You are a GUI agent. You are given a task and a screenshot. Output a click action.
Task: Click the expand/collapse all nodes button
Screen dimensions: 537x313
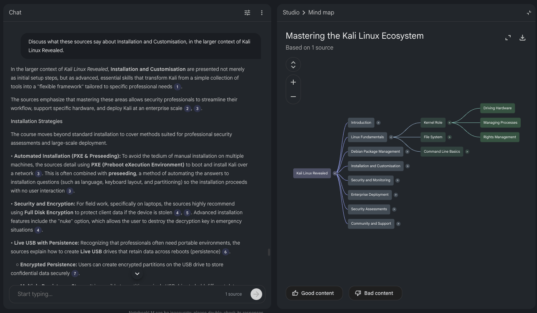pyautogui.click(x=293, y=65)
